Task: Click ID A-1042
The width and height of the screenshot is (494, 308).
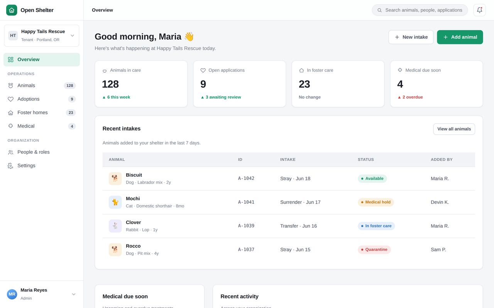Action: tap(246, 179)
